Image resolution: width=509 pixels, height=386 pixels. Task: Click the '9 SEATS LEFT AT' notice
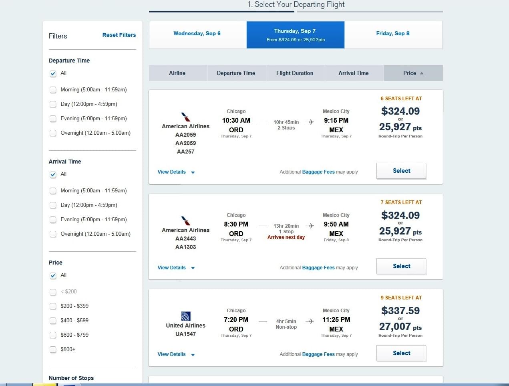[401, 298]
